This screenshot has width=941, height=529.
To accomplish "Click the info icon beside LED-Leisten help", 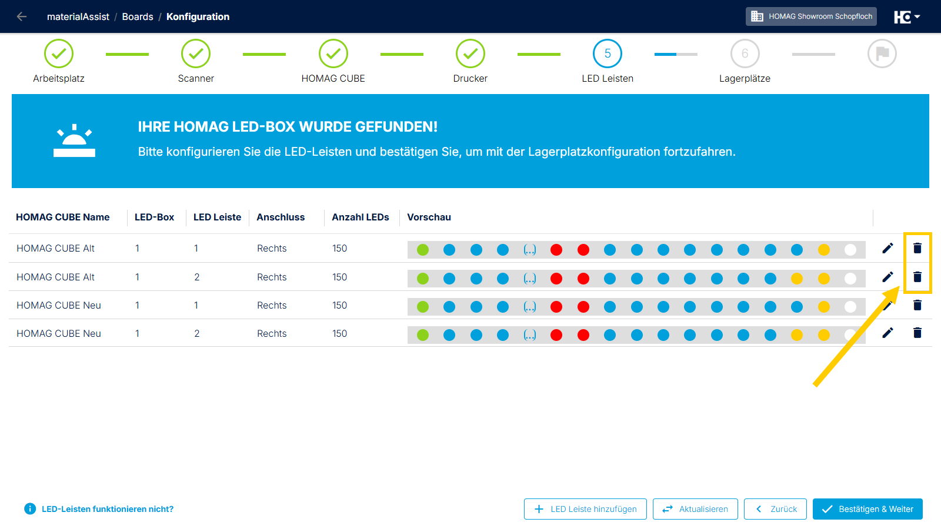I will tap(30, 509).
